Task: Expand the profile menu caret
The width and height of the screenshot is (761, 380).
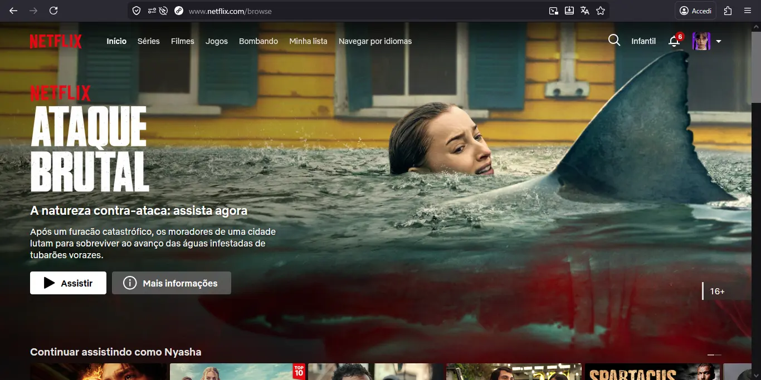Action: point(719,41)
